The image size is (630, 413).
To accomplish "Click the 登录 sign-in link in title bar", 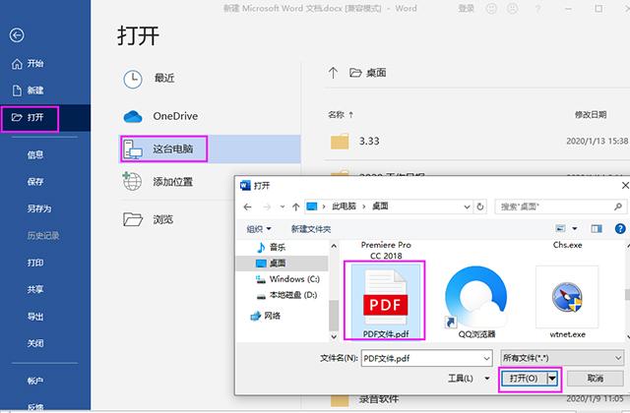I will pyautogui.click(x=466, y=9).
